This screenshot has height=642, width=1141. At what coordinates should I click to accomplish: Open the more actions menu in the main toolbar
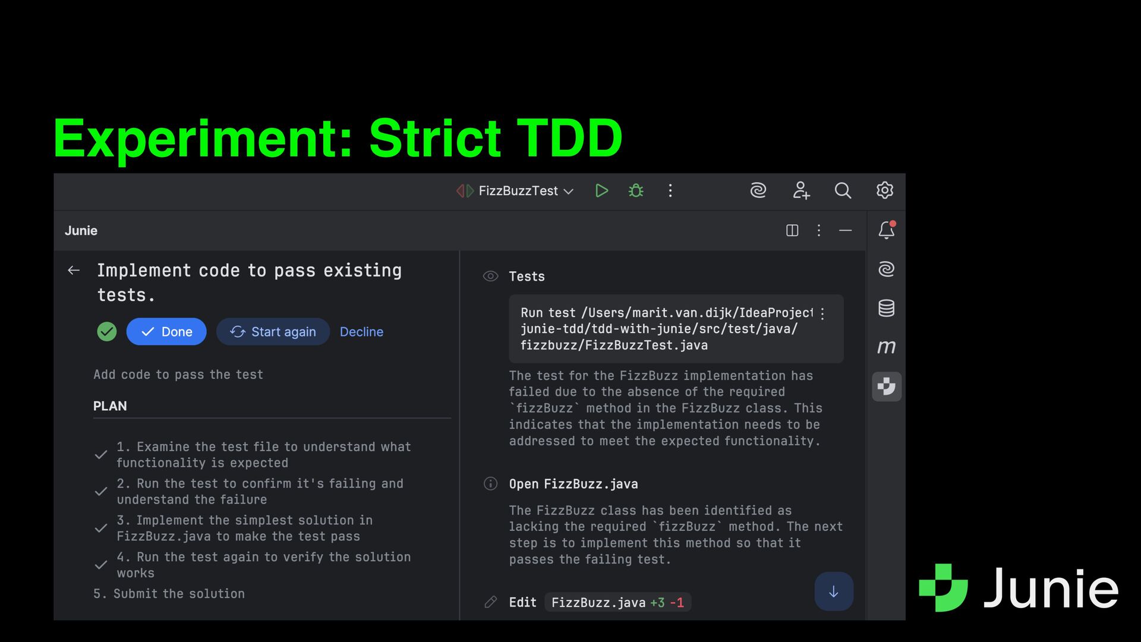(x=670, y=191)
